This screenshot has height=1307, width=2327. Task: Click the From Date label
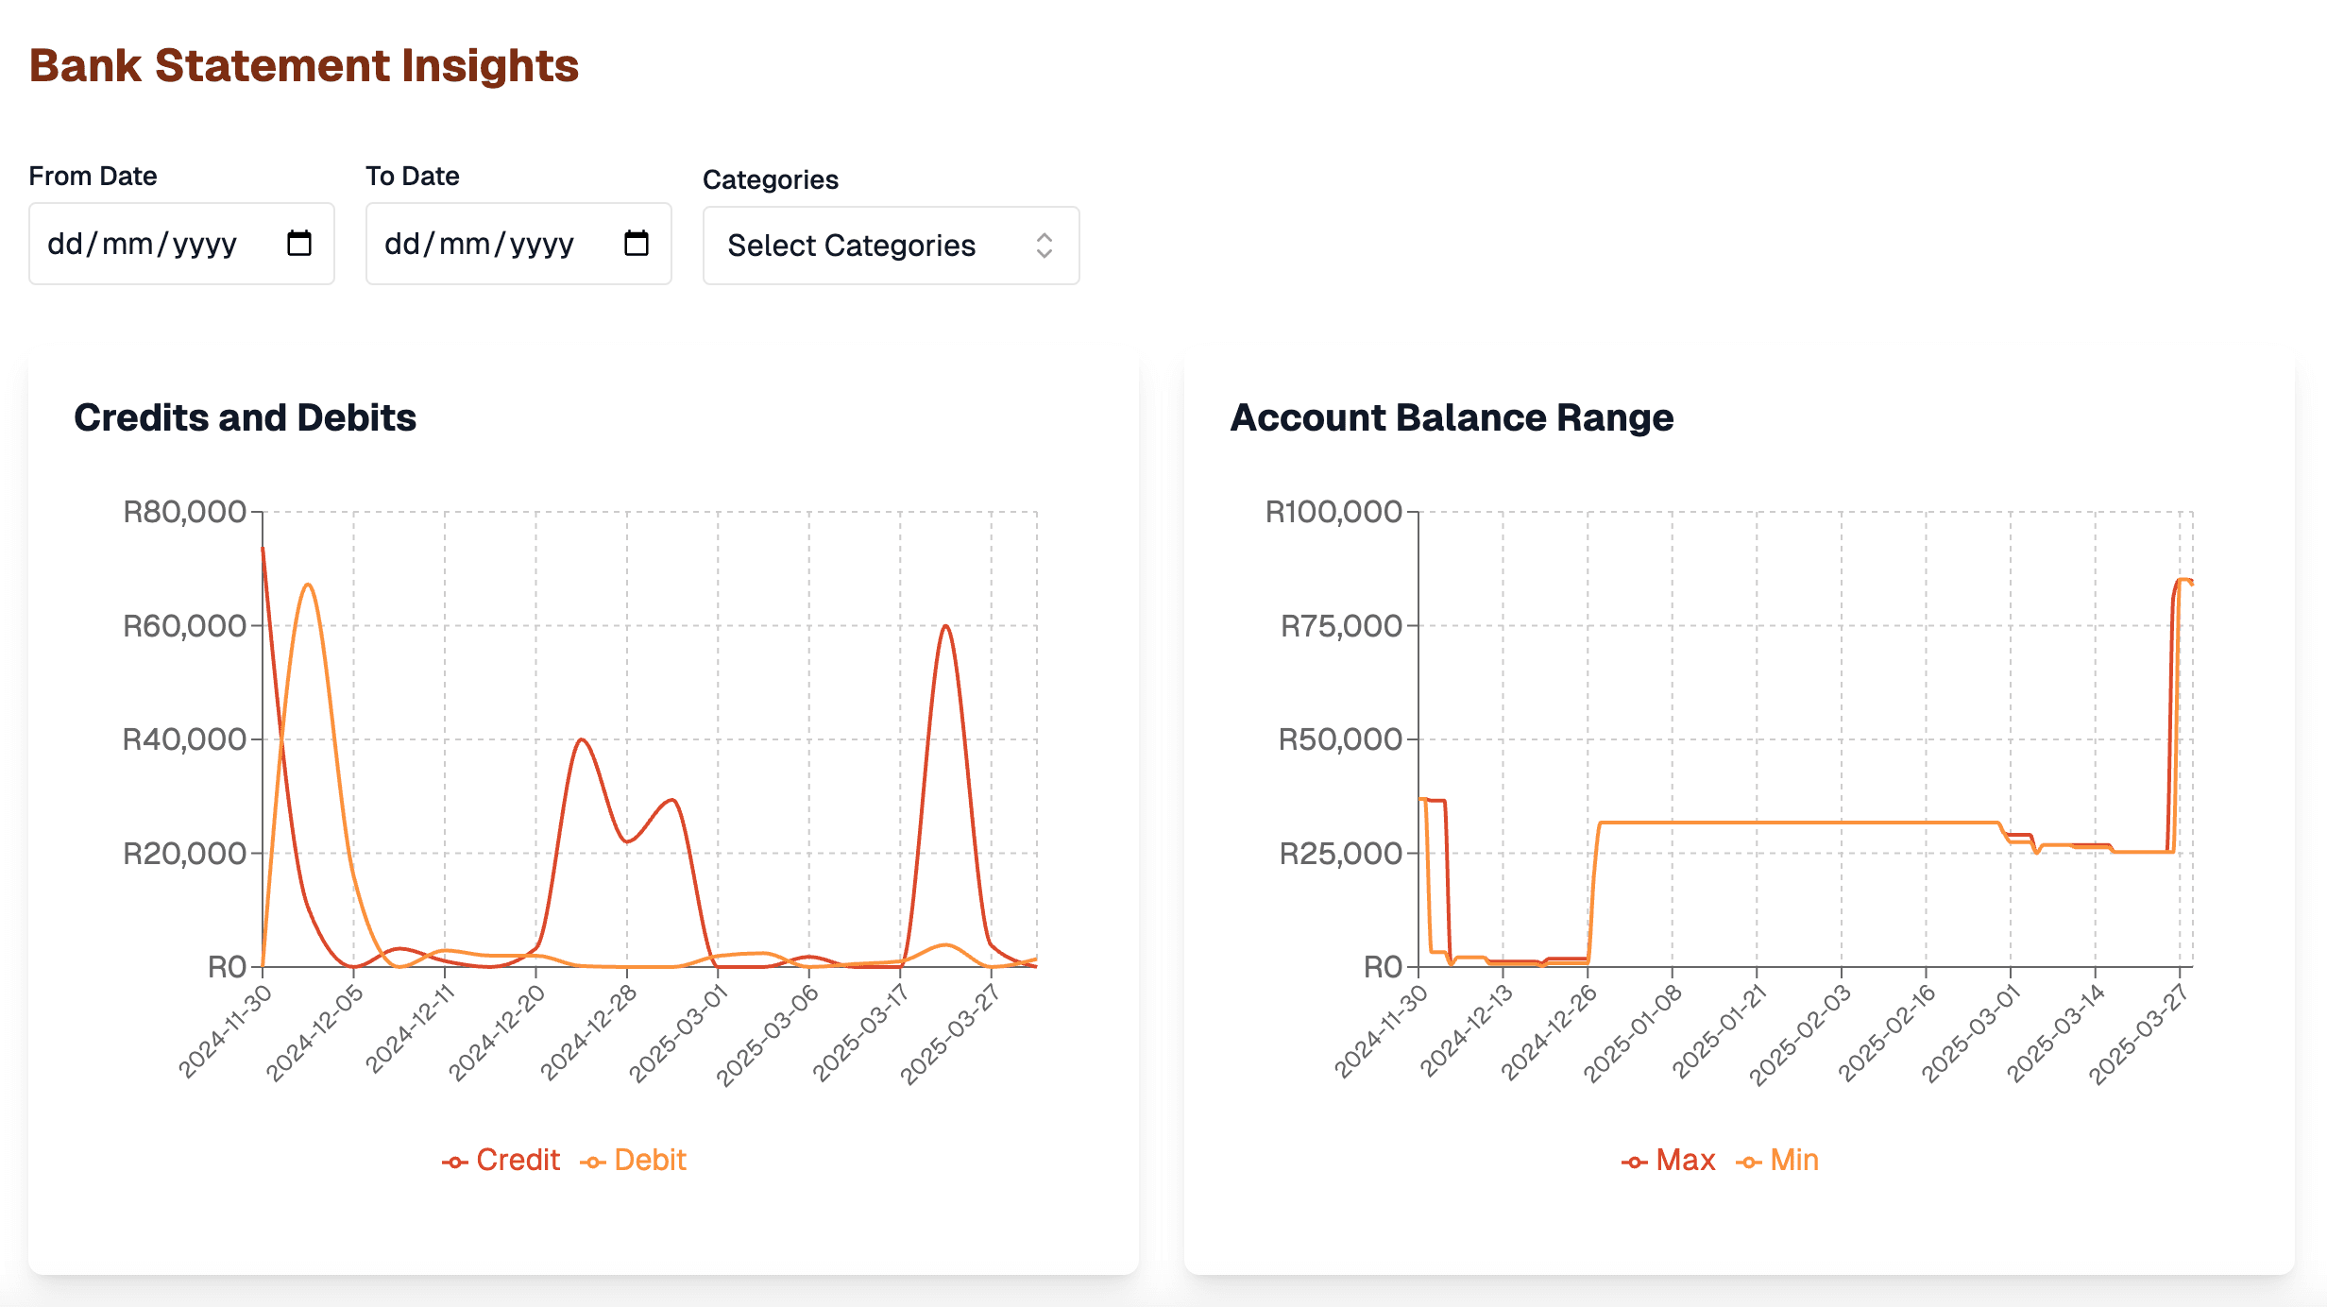[x=93, y=176]
